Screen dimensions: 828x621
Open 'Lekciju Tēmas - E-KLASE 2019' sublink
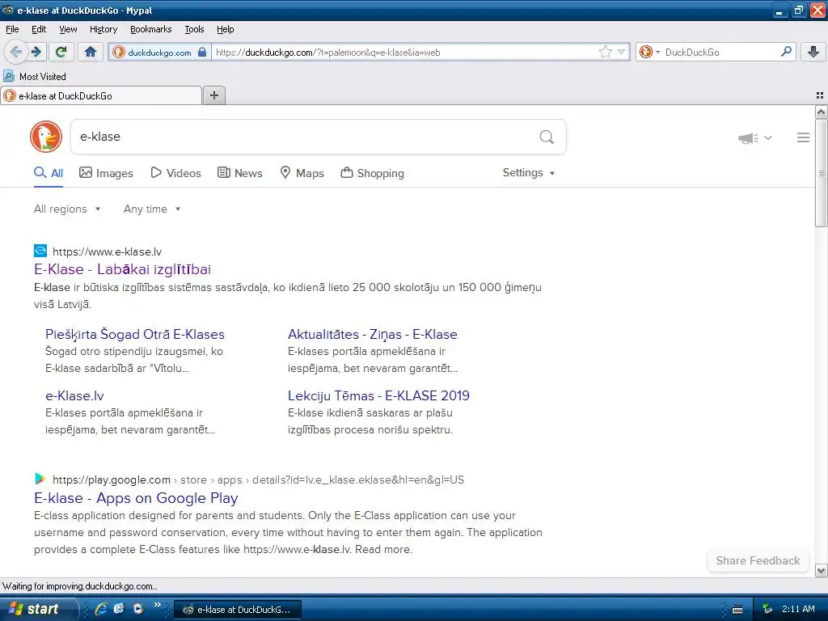(x=378, y=395)
